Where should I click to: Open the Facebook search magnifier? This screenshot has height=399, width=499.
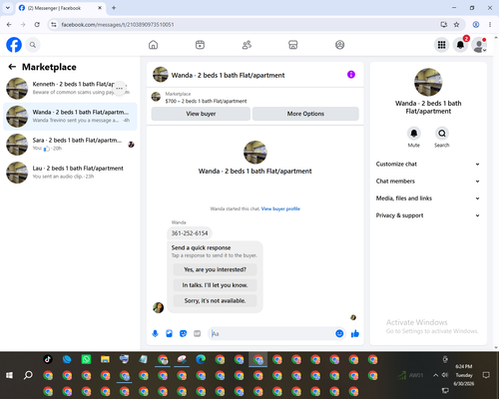(33, 45)
